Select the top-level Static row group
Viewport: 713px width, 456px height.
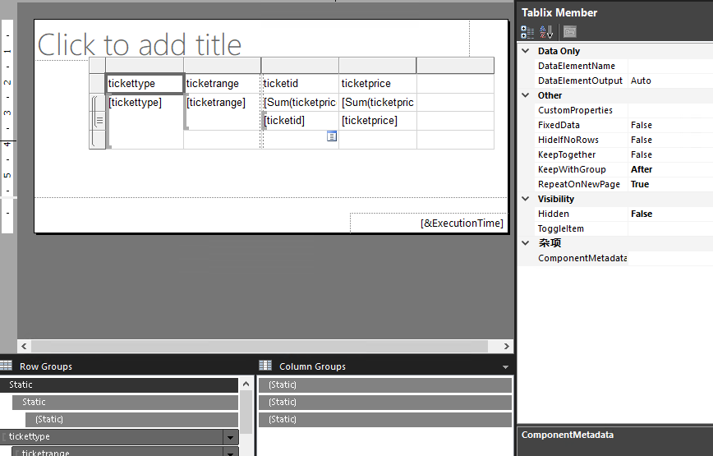click(x=119, y=385)
